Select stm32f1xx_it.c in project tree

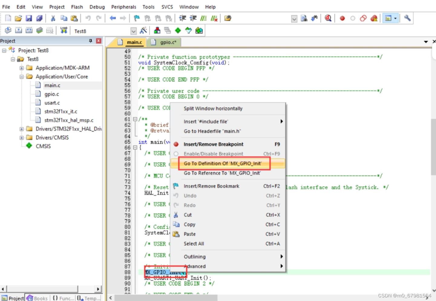[x=61, y=112]
